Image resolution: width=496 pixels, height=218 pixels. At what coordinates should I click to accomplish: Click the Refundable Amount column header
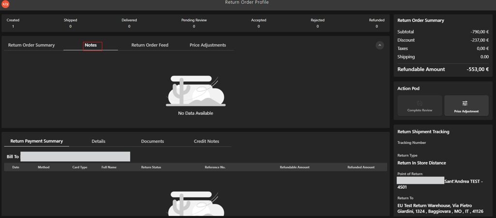[x=294, y=167]
